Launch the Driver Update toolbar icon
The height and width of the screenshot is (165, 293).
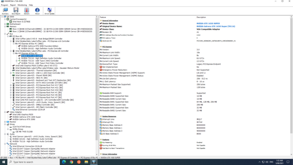49,11
